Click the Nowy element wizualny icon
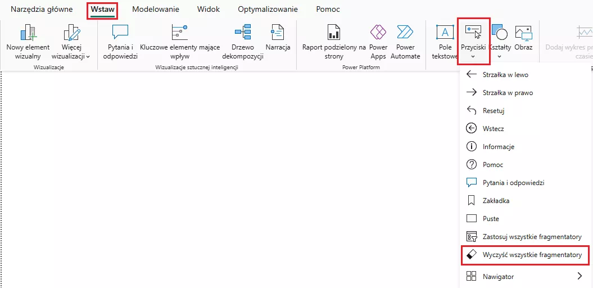 pyautogui.click(x=28, y=34)
